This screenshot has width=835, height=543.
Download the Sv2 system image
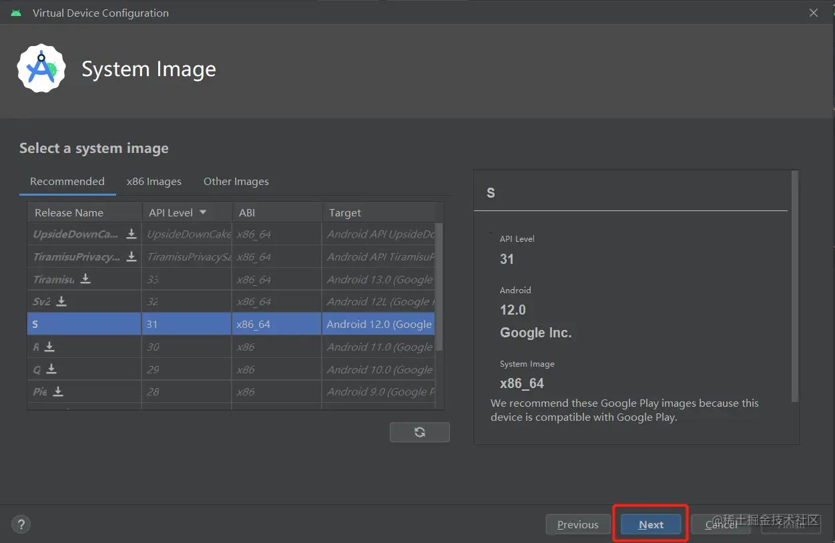point(61,301)
